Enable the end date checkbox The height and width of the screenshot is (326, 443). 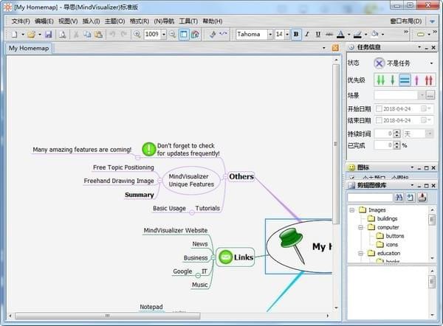click(379, 121)
